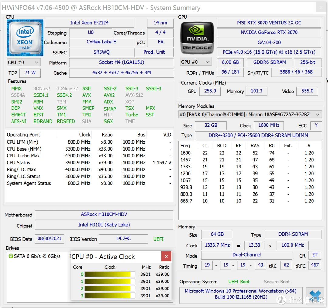
Task: Click the UEFI Boot label
Action: point(239,282)
